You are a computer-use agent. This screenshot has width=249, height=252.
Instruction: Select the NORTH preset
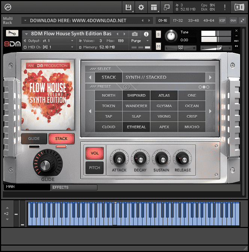tap(108, 96)
